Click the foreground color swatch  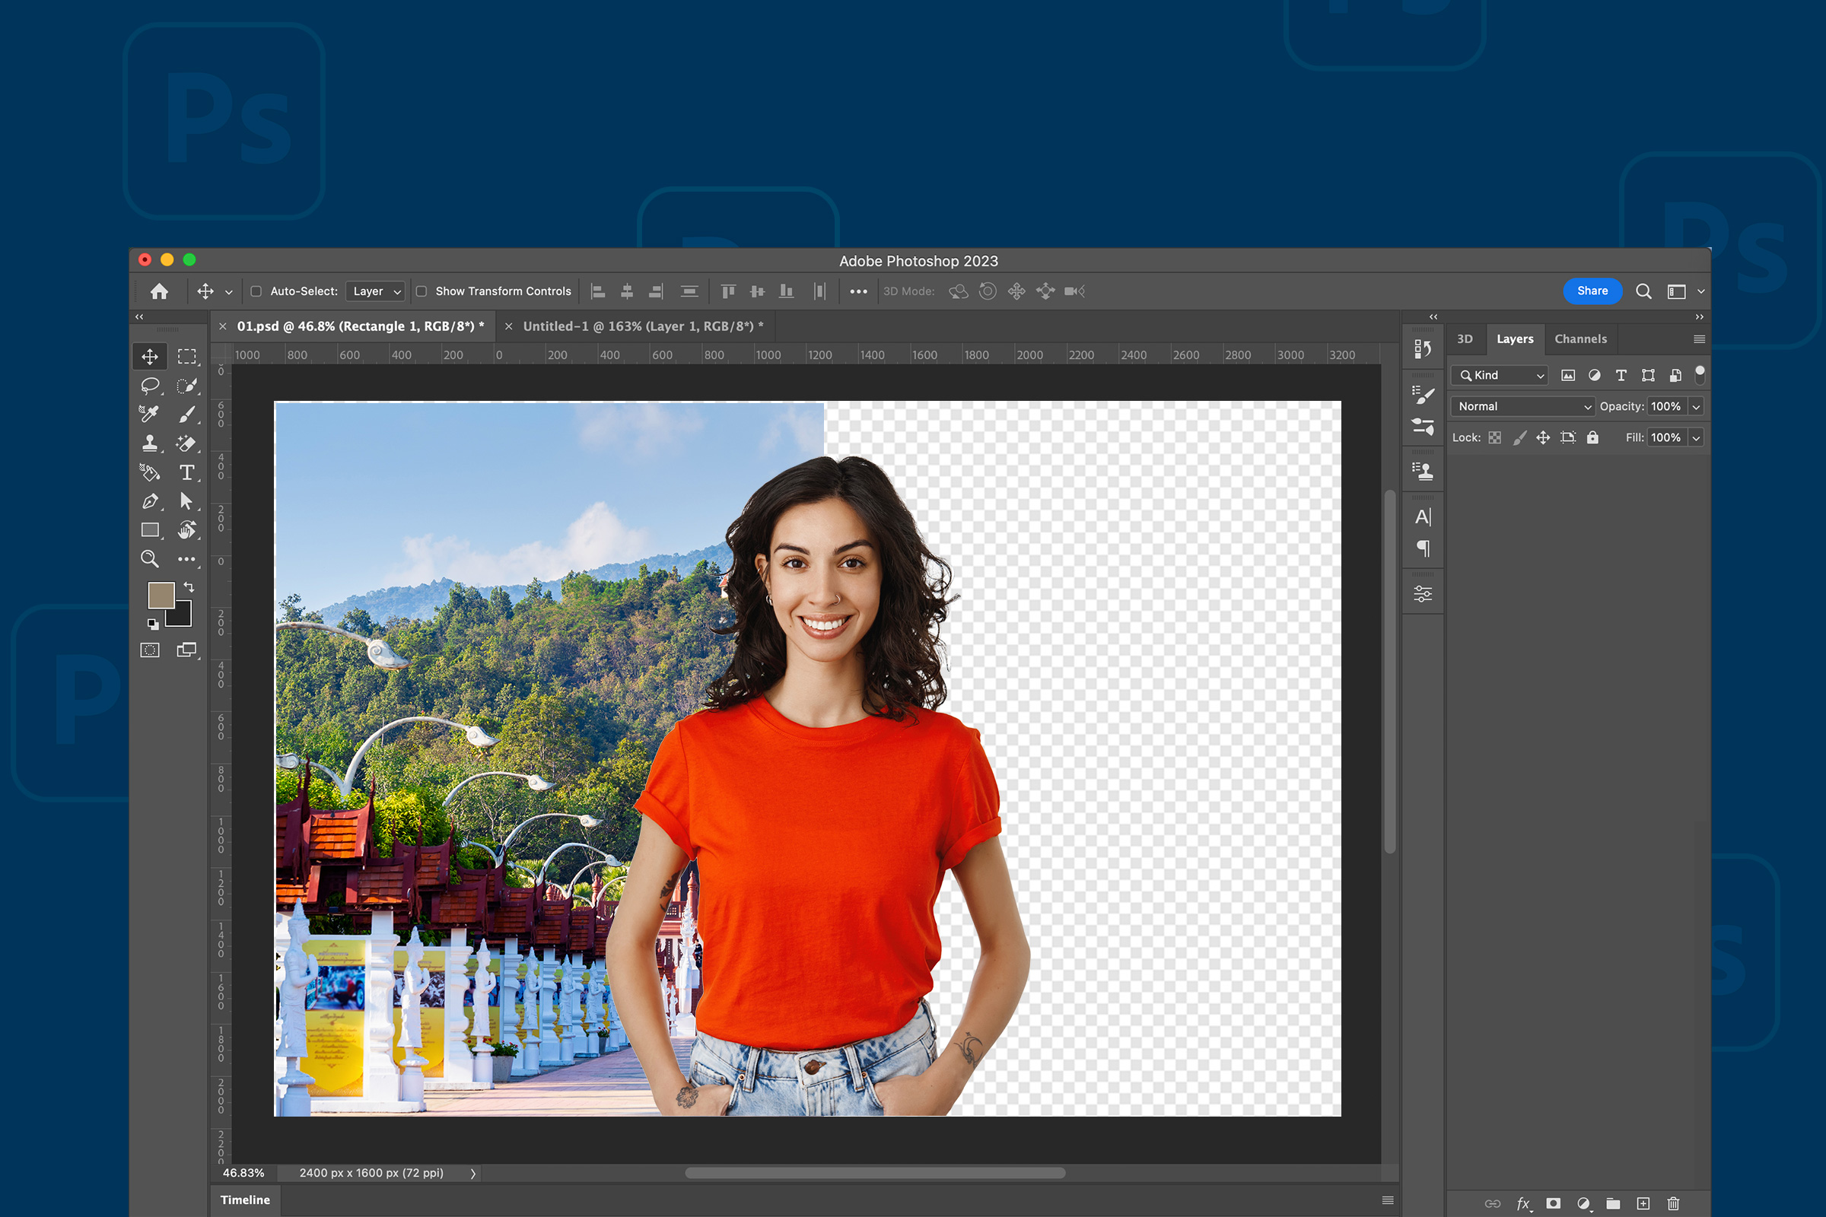[x=162, y=594]
